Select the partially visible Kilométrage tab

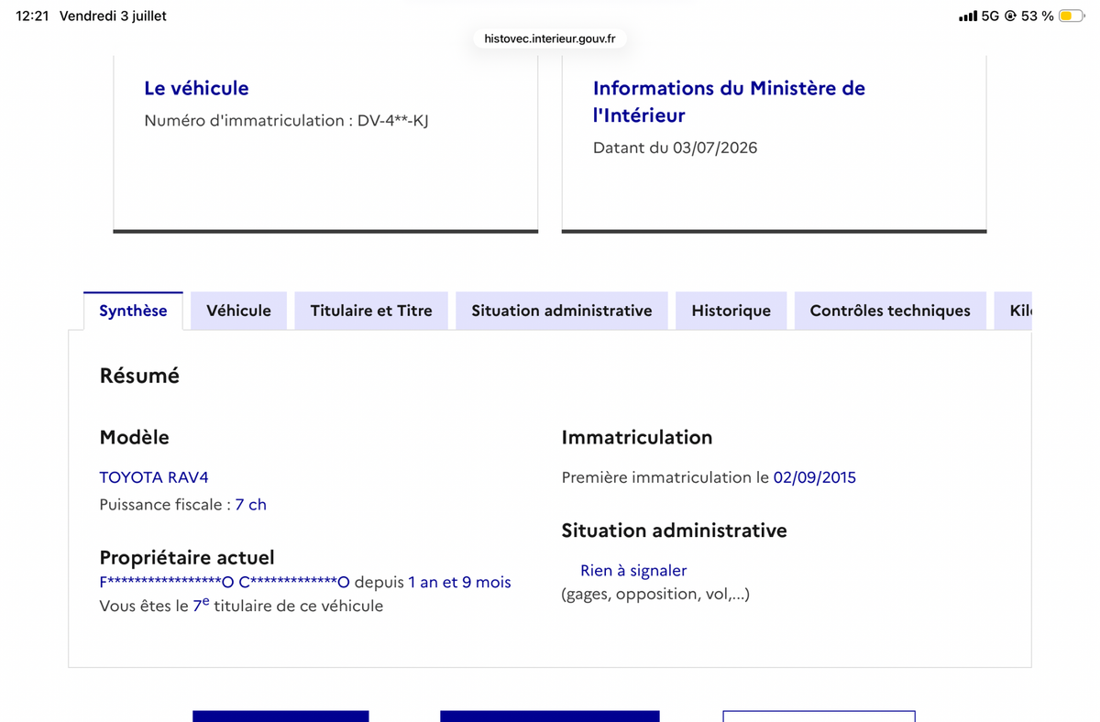pyautogui.click(x=1013, y=311)
